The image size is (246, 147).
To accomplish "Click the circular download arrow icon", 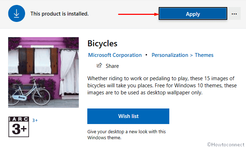I will [x=16, y=14].
